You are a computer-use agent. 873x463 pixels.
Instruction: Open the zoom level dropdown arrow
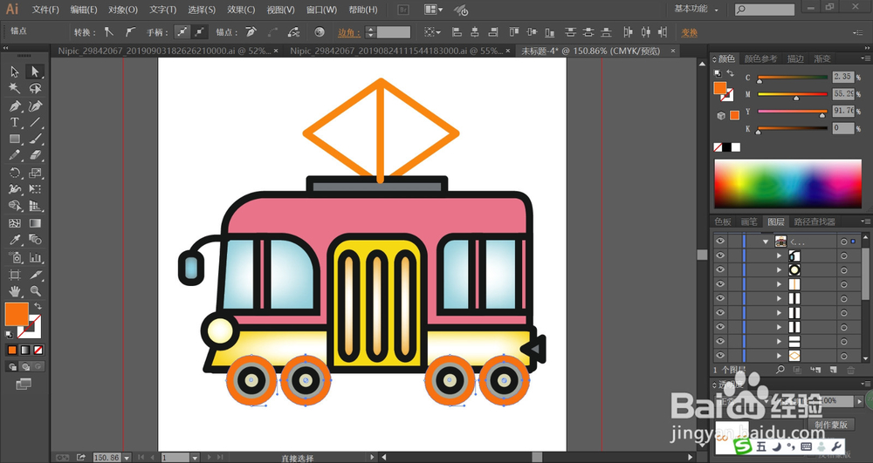point(127,458)
